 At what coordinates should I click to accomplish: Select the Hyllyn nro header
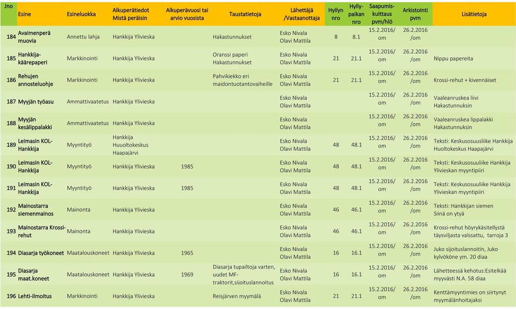point(336,14)
